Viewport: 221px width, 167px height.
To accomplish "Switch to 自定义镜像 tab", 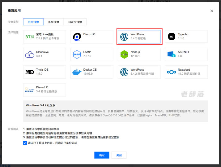I will point(75,22).
